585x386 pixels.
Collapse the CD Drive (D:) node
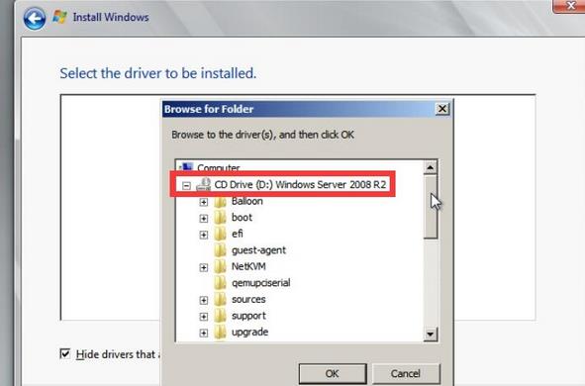[186, 185]
